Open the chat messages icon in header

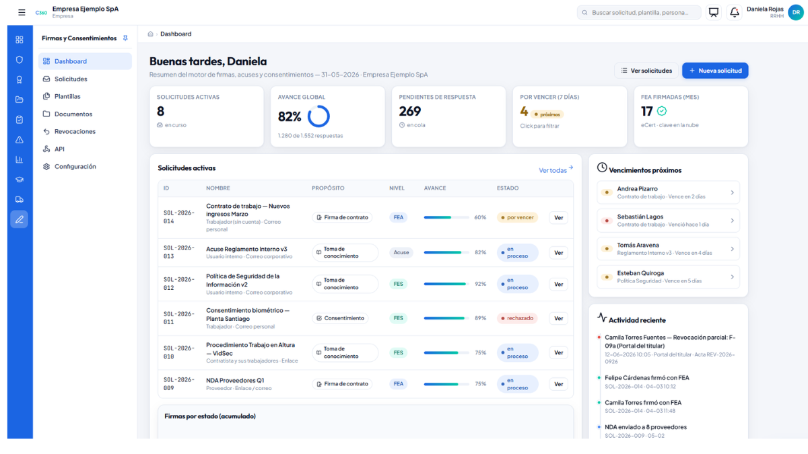pyautogui.click(x=714, y=12)
